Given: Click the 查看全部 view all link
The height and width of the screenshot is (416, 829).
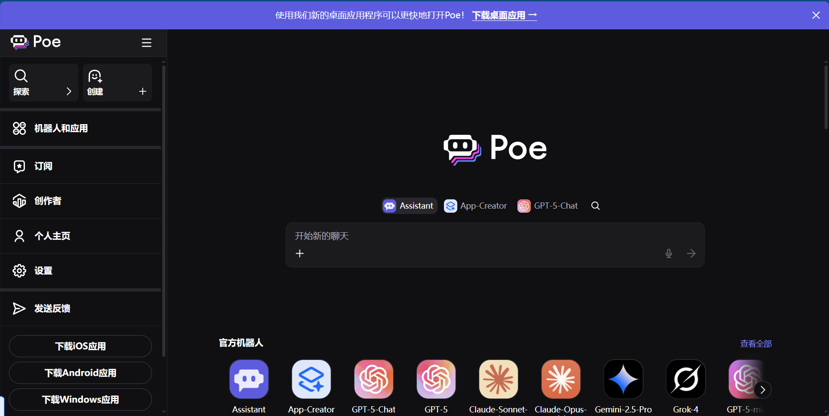Looking at the screenshot, I should click(x=756, y=343).
